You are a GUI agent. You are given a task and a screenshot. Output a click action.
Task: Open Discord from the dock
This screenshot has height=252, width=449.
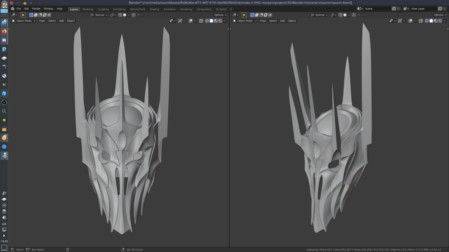pyautogui.click(x=4, y=40)
